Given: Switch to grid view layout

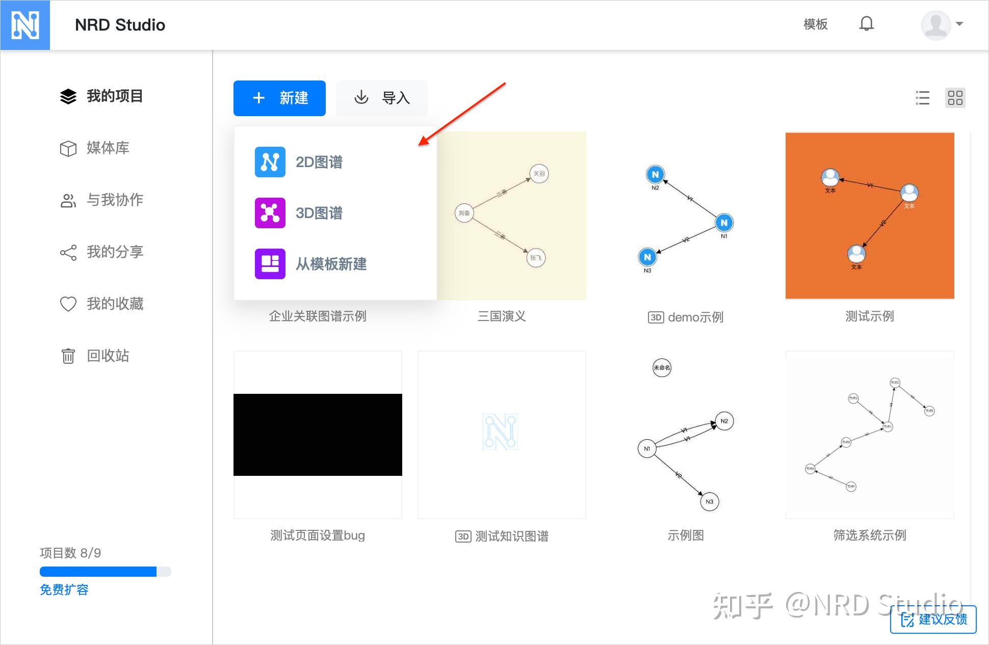Looking at the screenshot, I should (x=955, y=98).
